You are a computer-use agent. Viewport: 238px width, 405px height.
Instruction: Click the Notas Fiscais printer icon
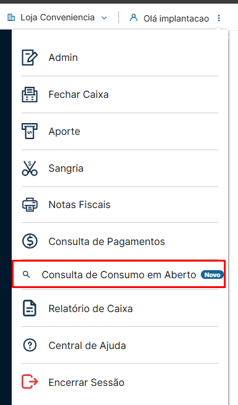point(30,205)
